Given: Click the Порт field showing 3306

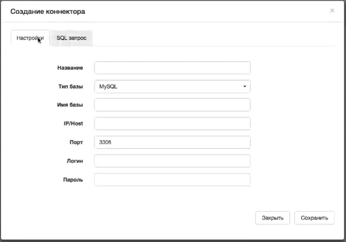Looking at the screenshot, I should click(172, 142).
